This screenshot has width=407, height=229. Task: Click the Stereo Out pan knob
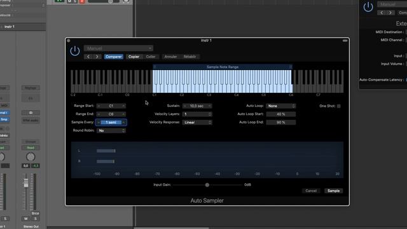(31, 157)
